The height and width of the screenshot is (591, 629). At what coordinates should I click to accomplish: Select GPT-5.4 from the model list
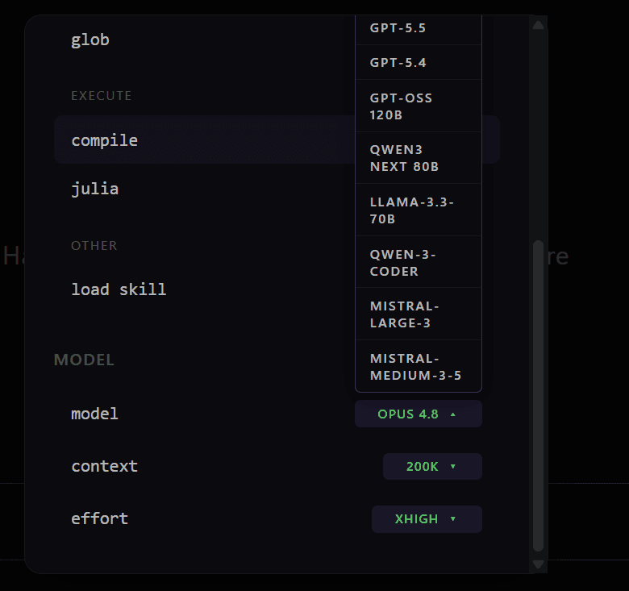(419, 63)
